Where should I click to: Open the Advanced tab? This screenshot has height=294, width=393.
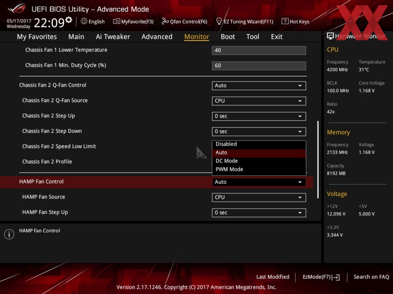point(157,37)
